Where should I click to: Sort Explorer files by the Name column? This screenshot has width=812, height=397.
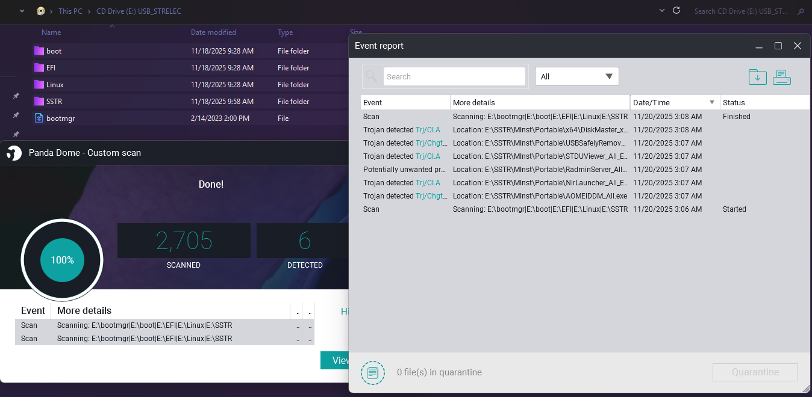tap(51, 32)
